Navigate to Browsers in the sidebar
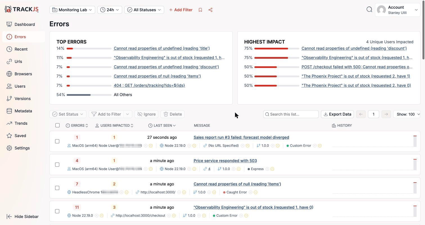This screenshot has width=425, height=225. (24, 74)
